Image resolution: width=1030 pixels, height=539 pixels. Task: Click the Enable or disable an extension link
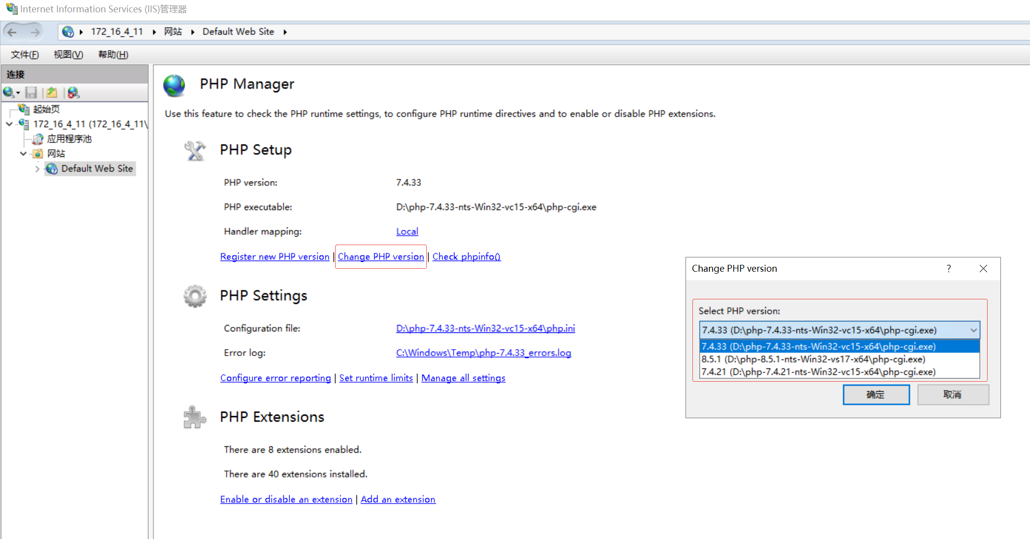click(286, 499)
